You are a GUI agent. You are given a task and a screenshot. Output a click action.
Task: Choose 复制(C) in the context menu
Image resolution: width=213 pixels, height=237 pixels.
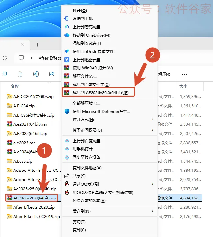click(x=79, y=230)
